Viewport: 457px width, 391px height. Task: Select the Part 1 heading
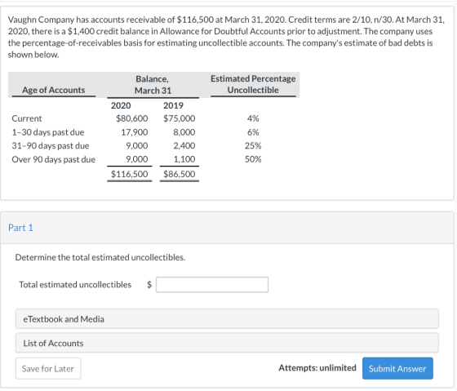tap(20, 228)
